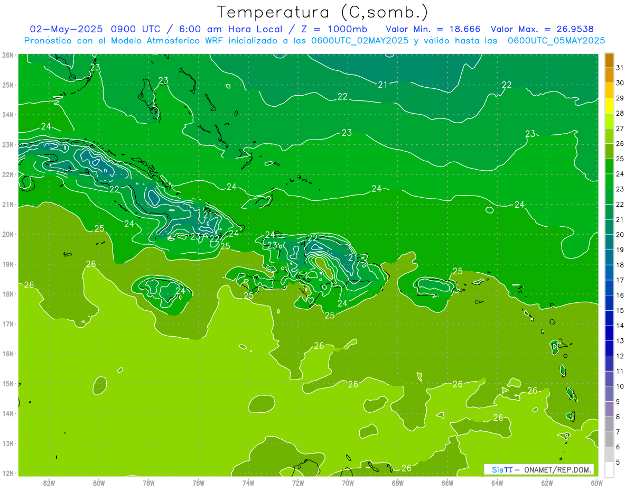Click color scale label 6
This screenshot has height=490, width=634.
[x=618, y=447]
